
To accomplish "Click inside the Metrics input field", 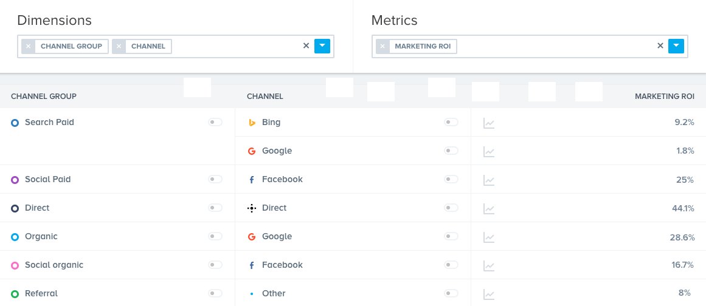I will click(530, 46).
